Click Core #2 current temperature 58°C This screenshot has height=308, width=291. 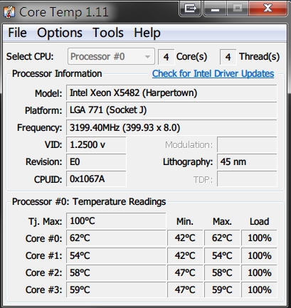click(x=116, y=272)
